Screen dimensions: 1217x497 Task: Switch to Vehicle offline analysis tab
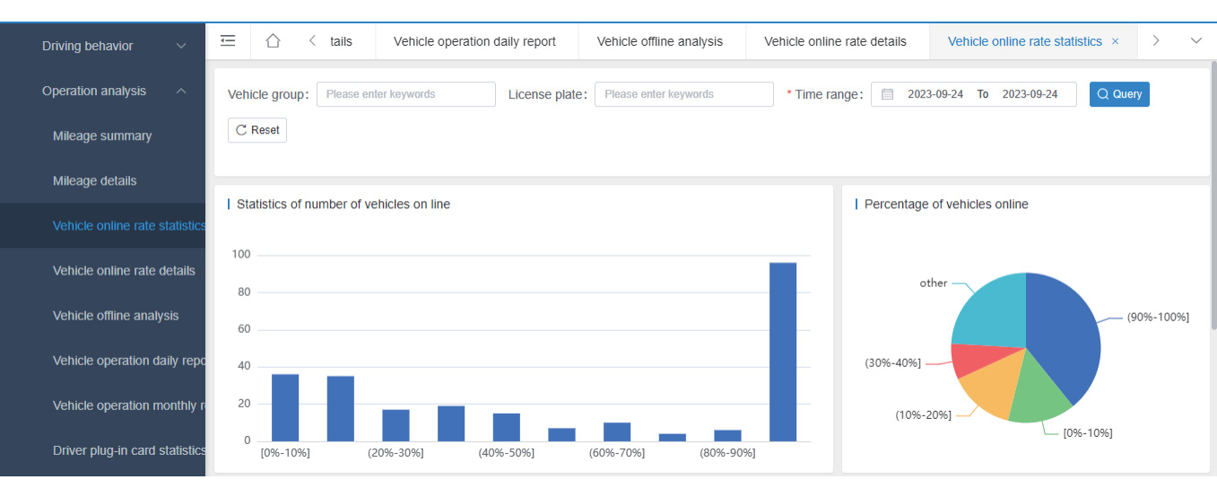[x=660, y=41]
